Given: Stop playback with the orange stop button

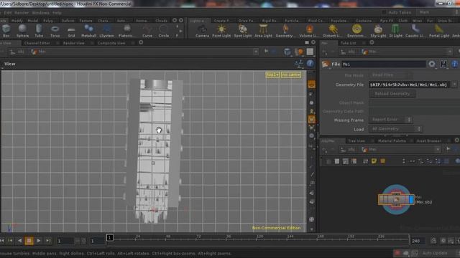Looking at the screenshot, I should point(29,241).
